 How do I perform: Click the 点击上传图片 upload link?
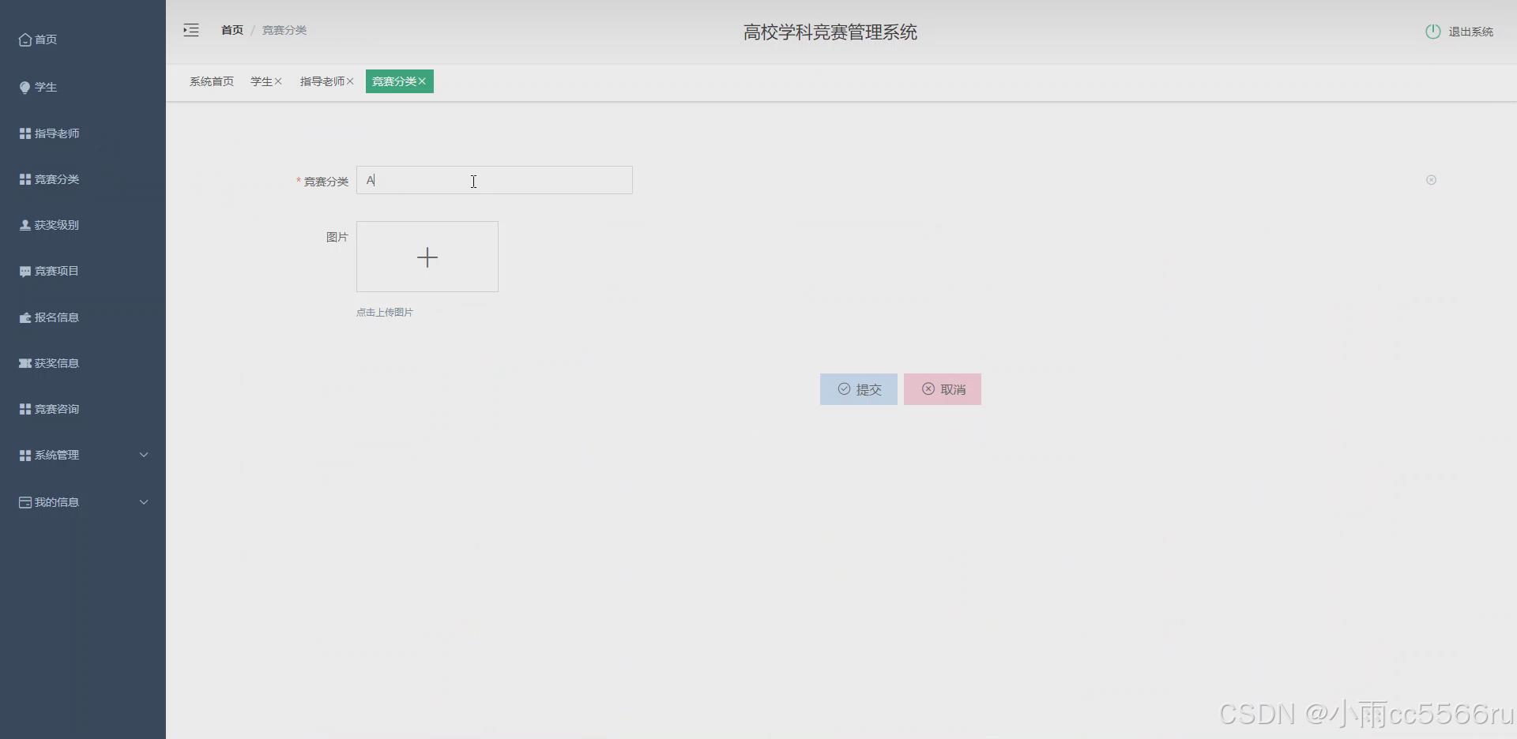click(x=384, y=312)
